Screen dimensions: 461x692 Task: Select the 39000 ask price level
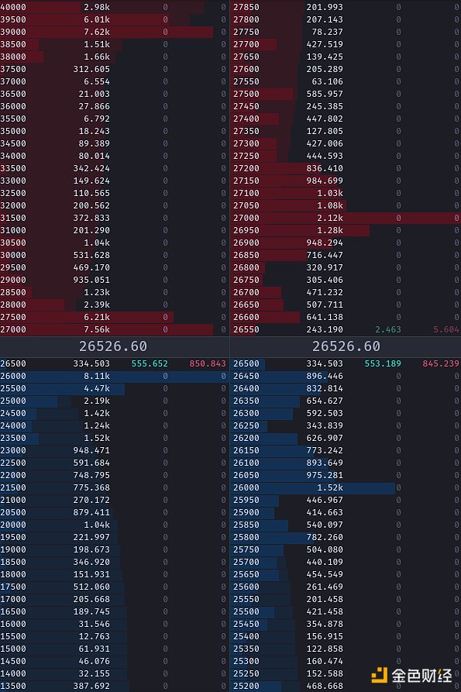pyautogui.click(x=13, y=32)
